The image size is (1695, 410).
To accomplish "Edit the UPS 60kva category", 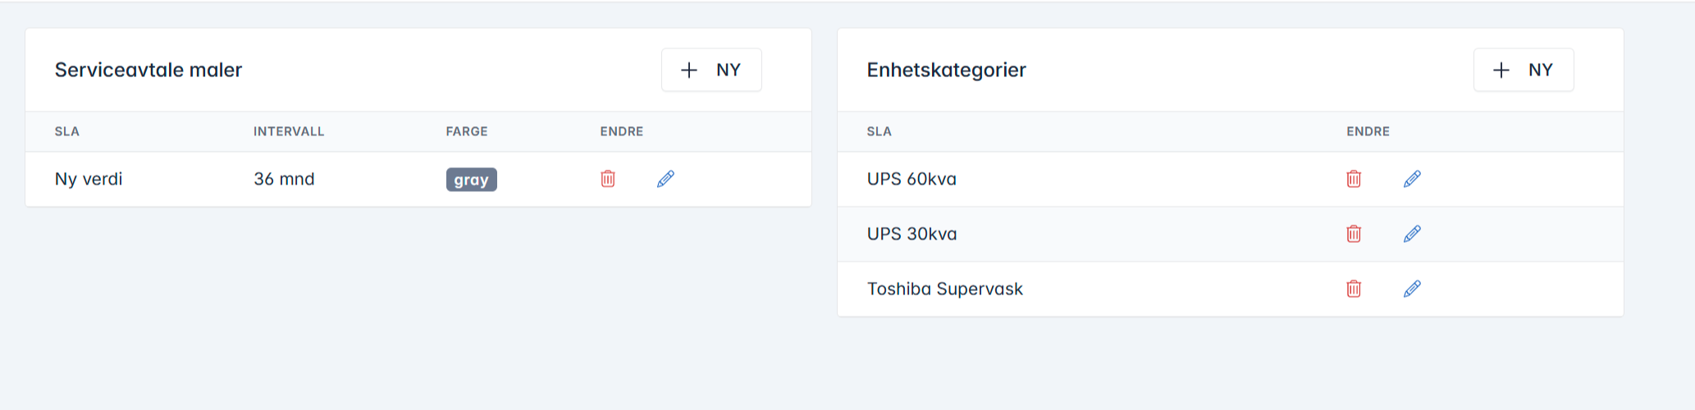I will point(1412,179).
